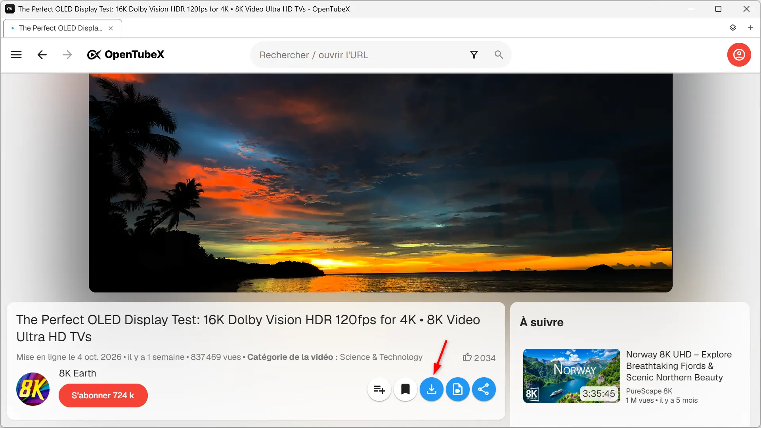Image resolution: width=761 pixels, height=428 pixels.
Task: Click the magnifier search icon
Action: 499,55
